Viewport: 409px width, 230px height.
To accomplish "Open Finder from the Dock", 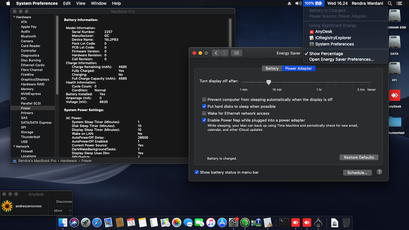I will (63, 222).
